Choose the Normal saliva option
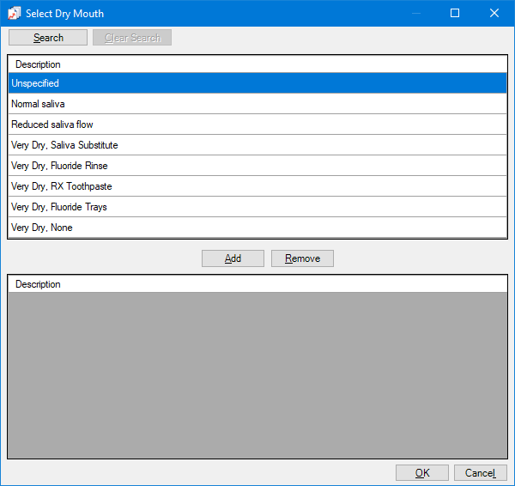 (257, 104)
